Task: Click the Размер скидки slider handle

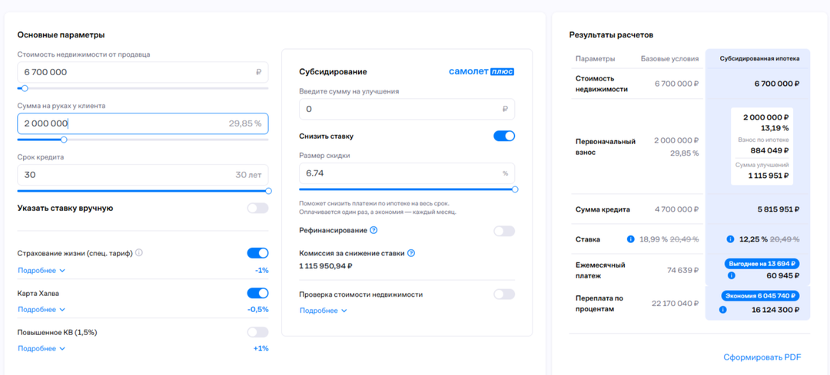Action: 515,189
